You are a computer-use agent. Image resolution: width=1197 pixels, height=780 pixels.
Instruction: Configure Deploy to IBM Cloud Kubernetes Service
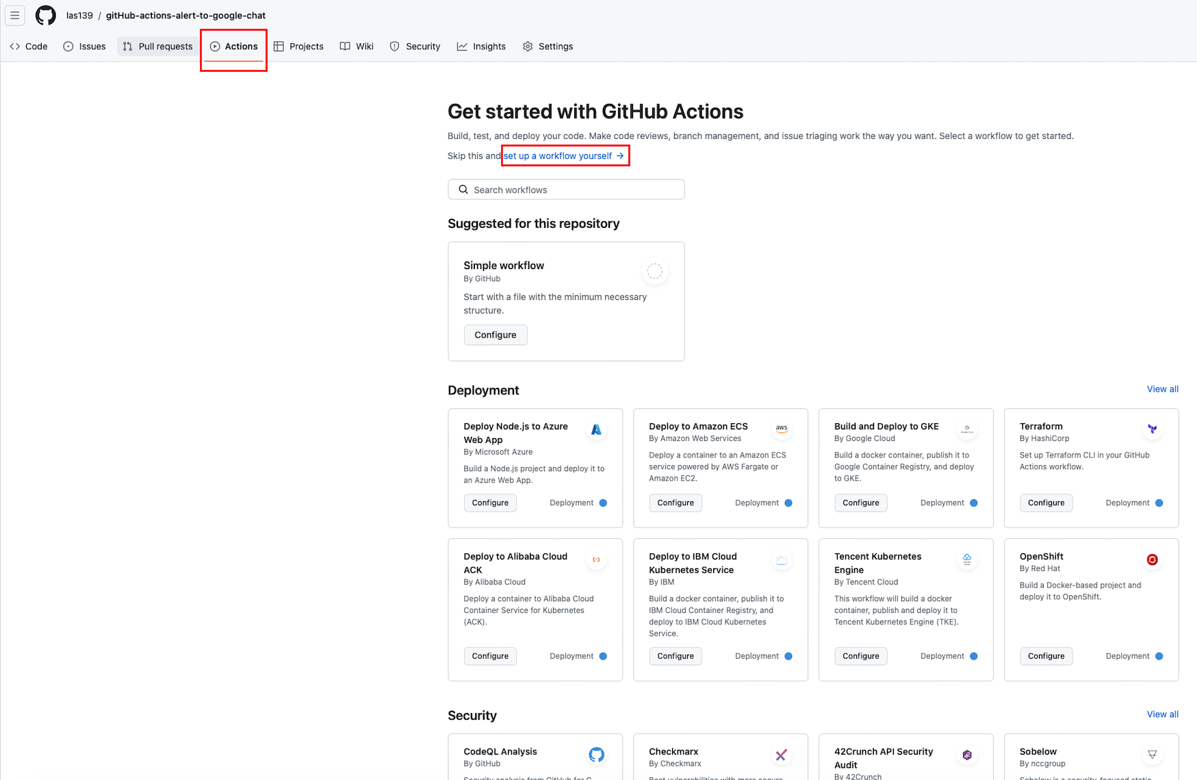(x=675, y=656)
